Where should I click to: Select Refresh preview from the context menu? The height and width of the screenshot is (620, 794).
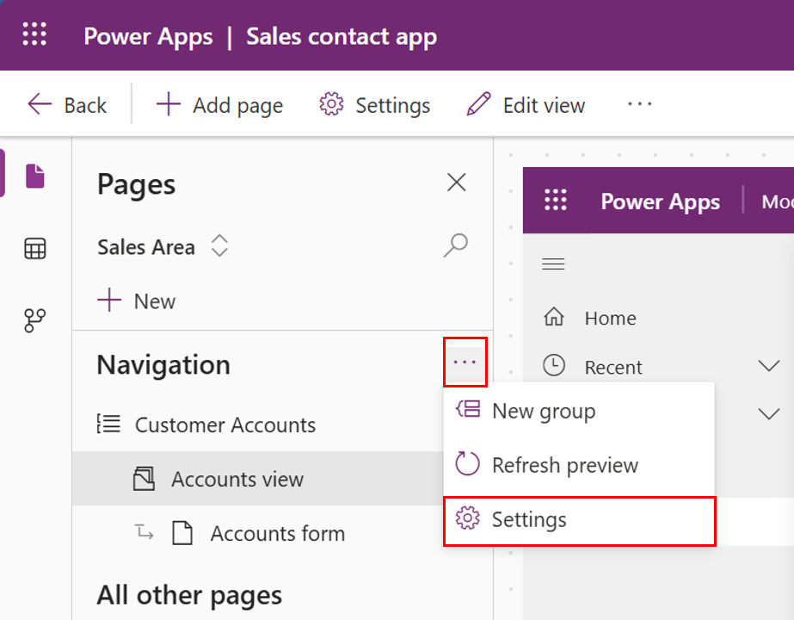coord(563,464)
